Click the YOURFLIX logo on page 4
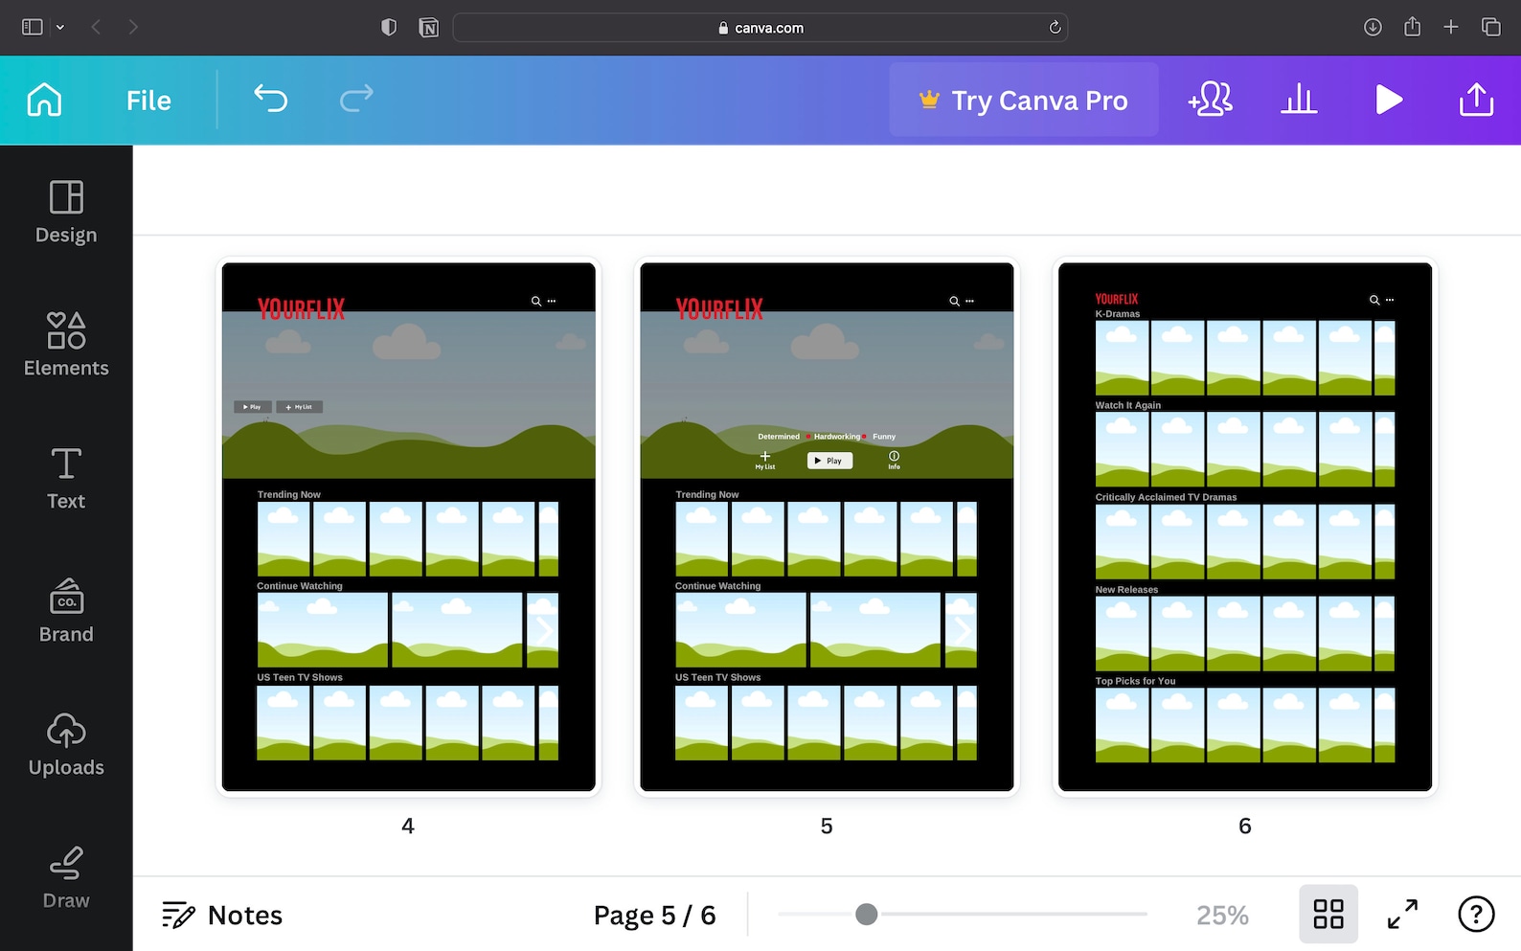The height and width of the screenshot is (951, 1521). (x=301, y=308)
